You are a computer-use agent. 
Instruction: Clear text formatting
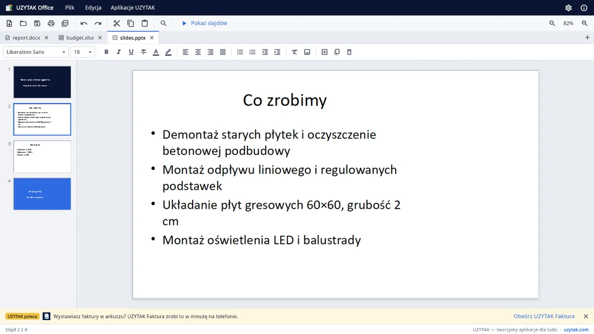coord(295,52)
